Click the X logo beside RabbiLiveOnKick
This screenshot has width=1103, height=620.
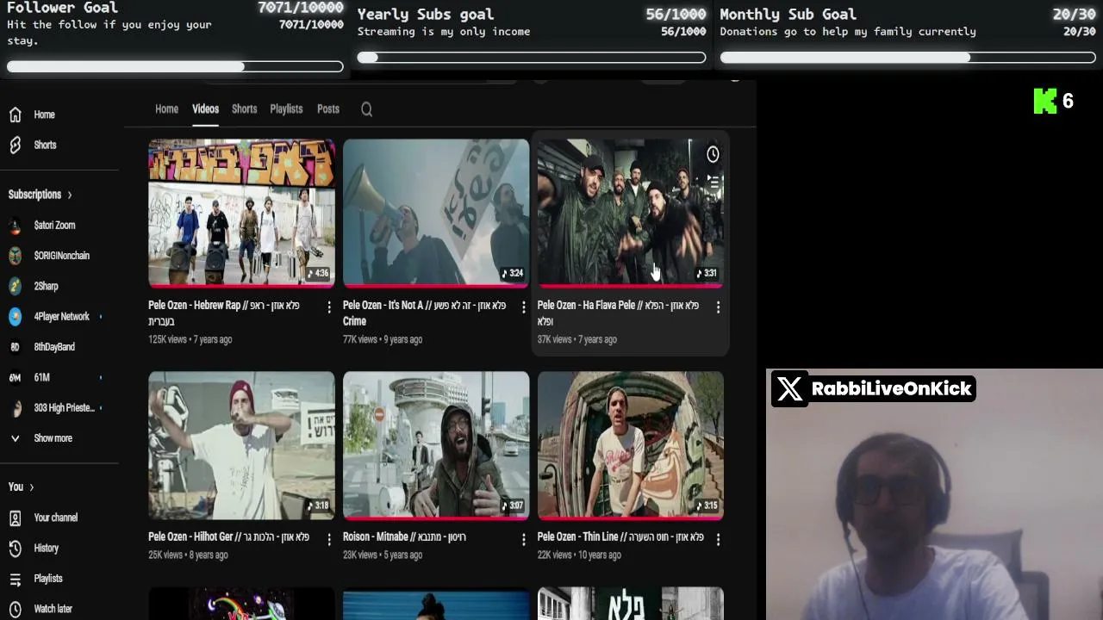(789, 389)
